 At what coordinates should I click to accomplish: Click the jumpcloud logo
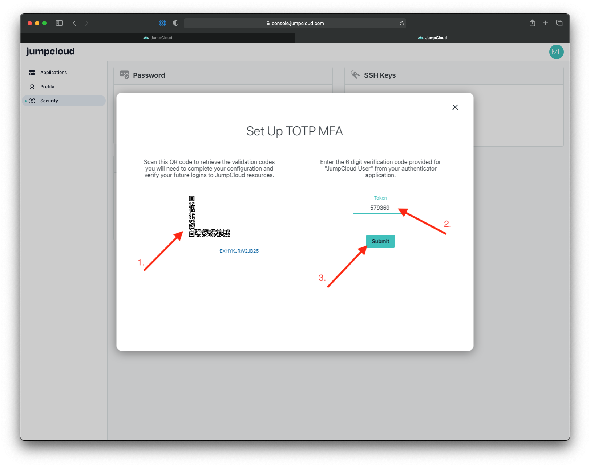point(50,52)
